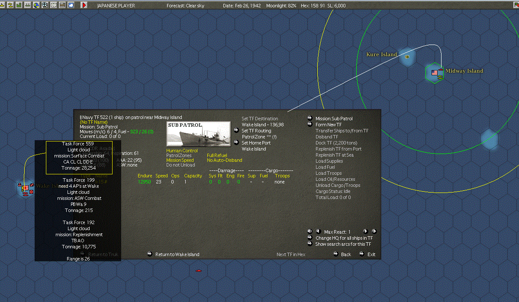Click the Exit button
This screenshot has height=302, width=519.
(371, 254)
